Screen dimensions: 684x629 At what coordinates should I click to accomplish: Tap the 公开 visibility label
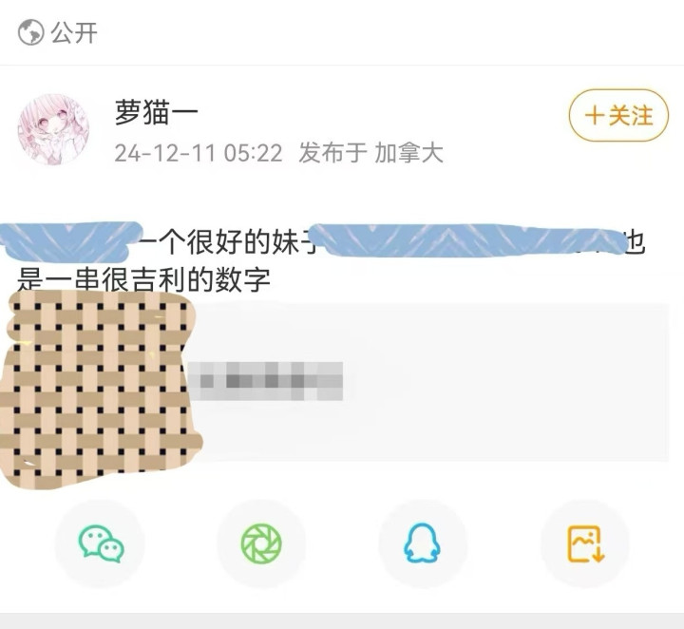[x=74, y=32]
